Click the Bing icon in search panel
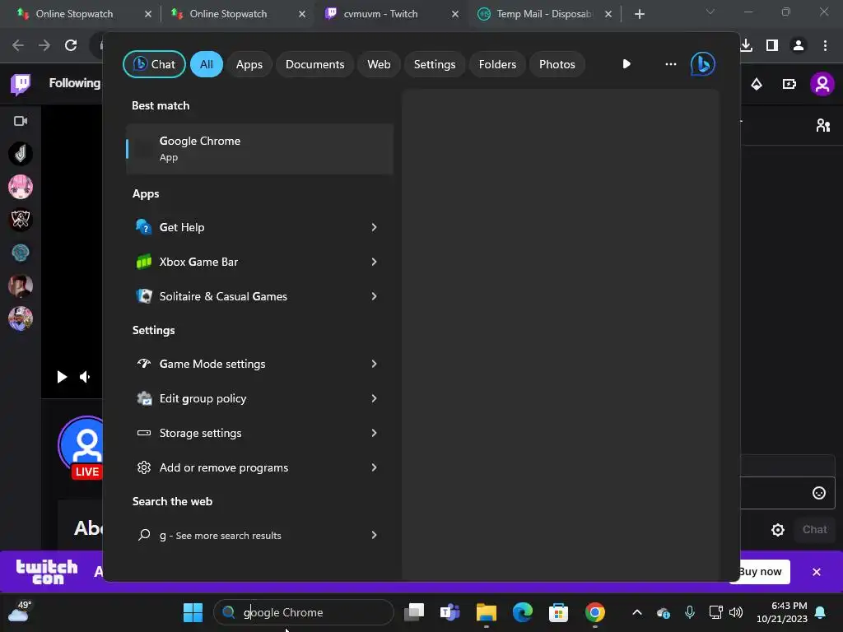This screenshot has height=632, width=843. coord(703,64)
